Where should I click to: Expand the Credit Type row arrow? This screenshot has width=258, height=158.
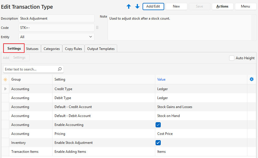point(5,89)
